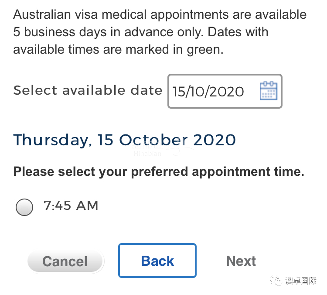327x295 pixels.
Task: Click the year '2020' in the heading
Action: click(215, 140)
